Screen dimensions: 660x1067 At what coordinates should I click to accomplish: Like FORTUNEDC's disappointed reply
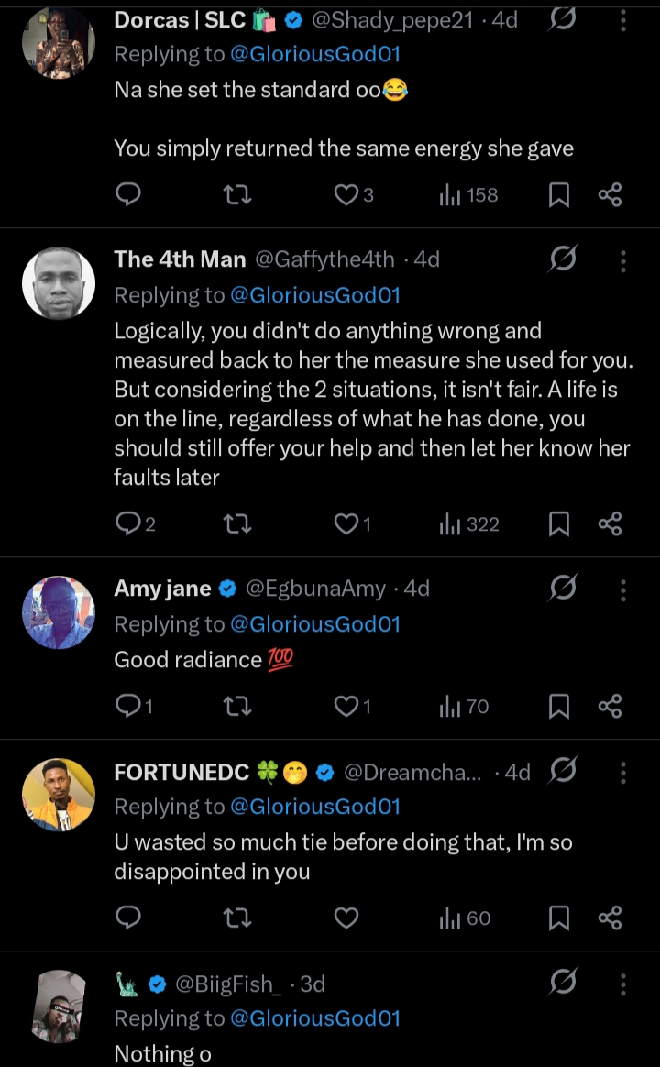click(346, 918)
